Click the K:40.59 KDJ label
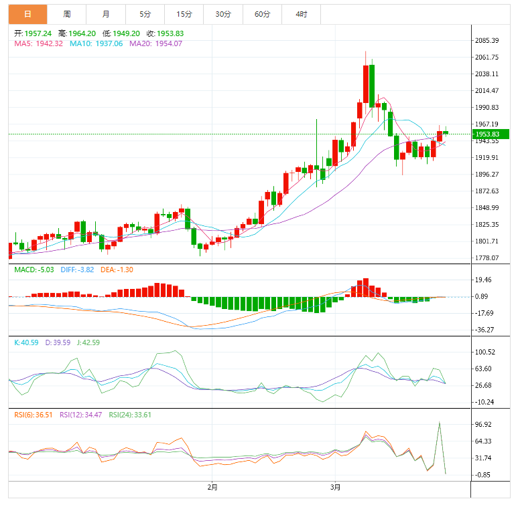Image resolution: width=518 pixels, height=507 pixels. 26,342
